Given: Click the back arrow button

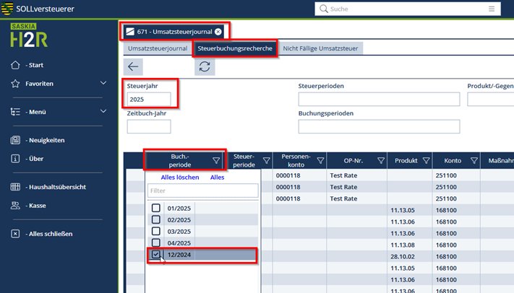Looking at the screenshot, I should point(133,66).
